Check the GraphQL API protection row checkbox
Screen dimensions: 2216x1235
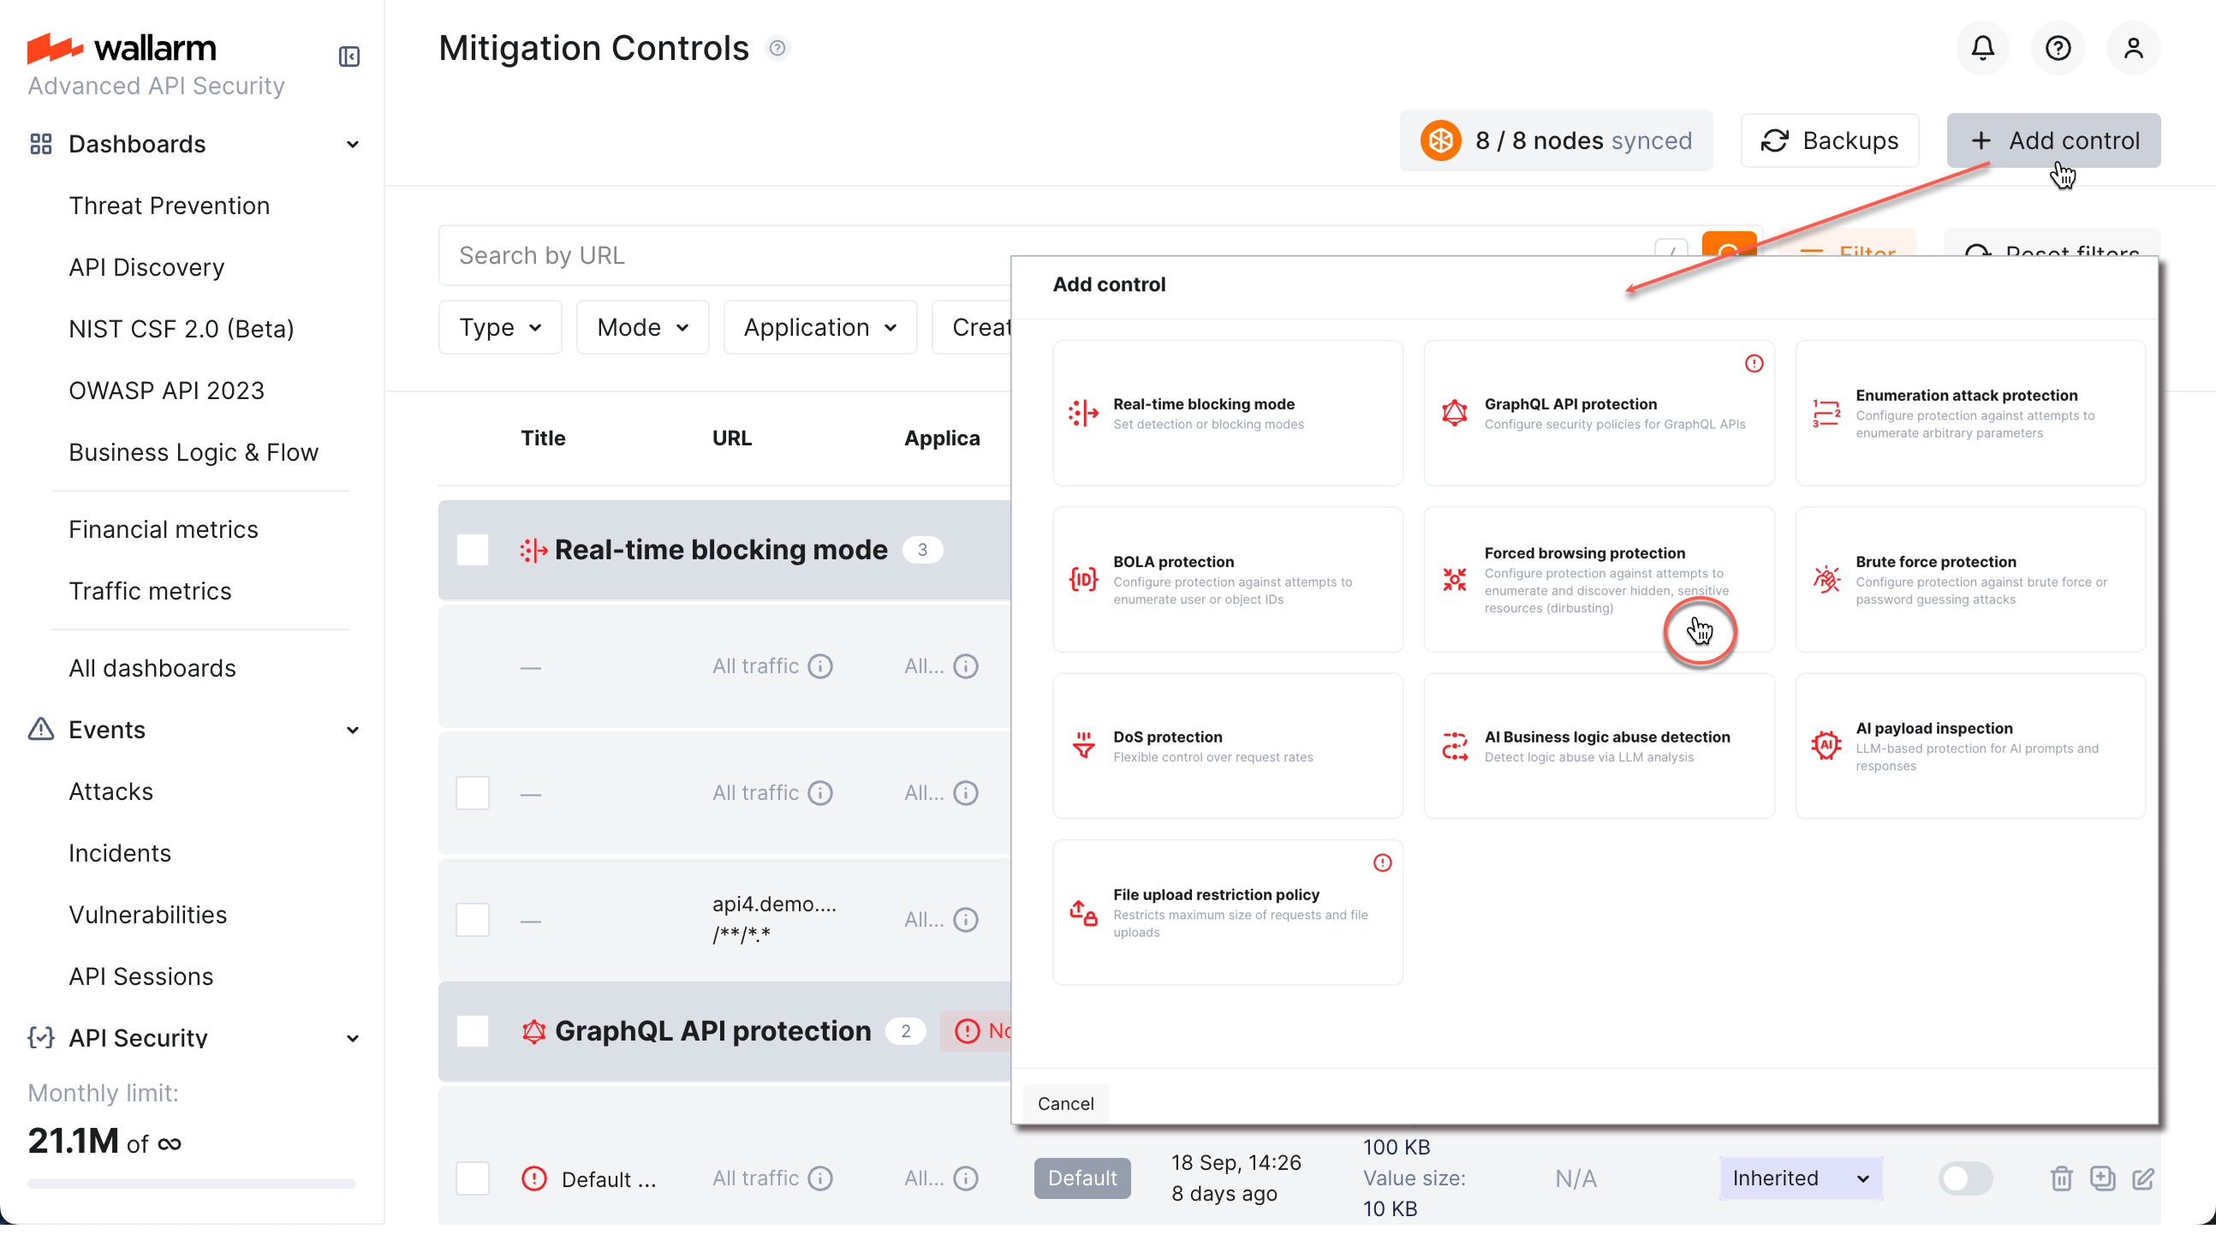click(x=473, y=1030)
